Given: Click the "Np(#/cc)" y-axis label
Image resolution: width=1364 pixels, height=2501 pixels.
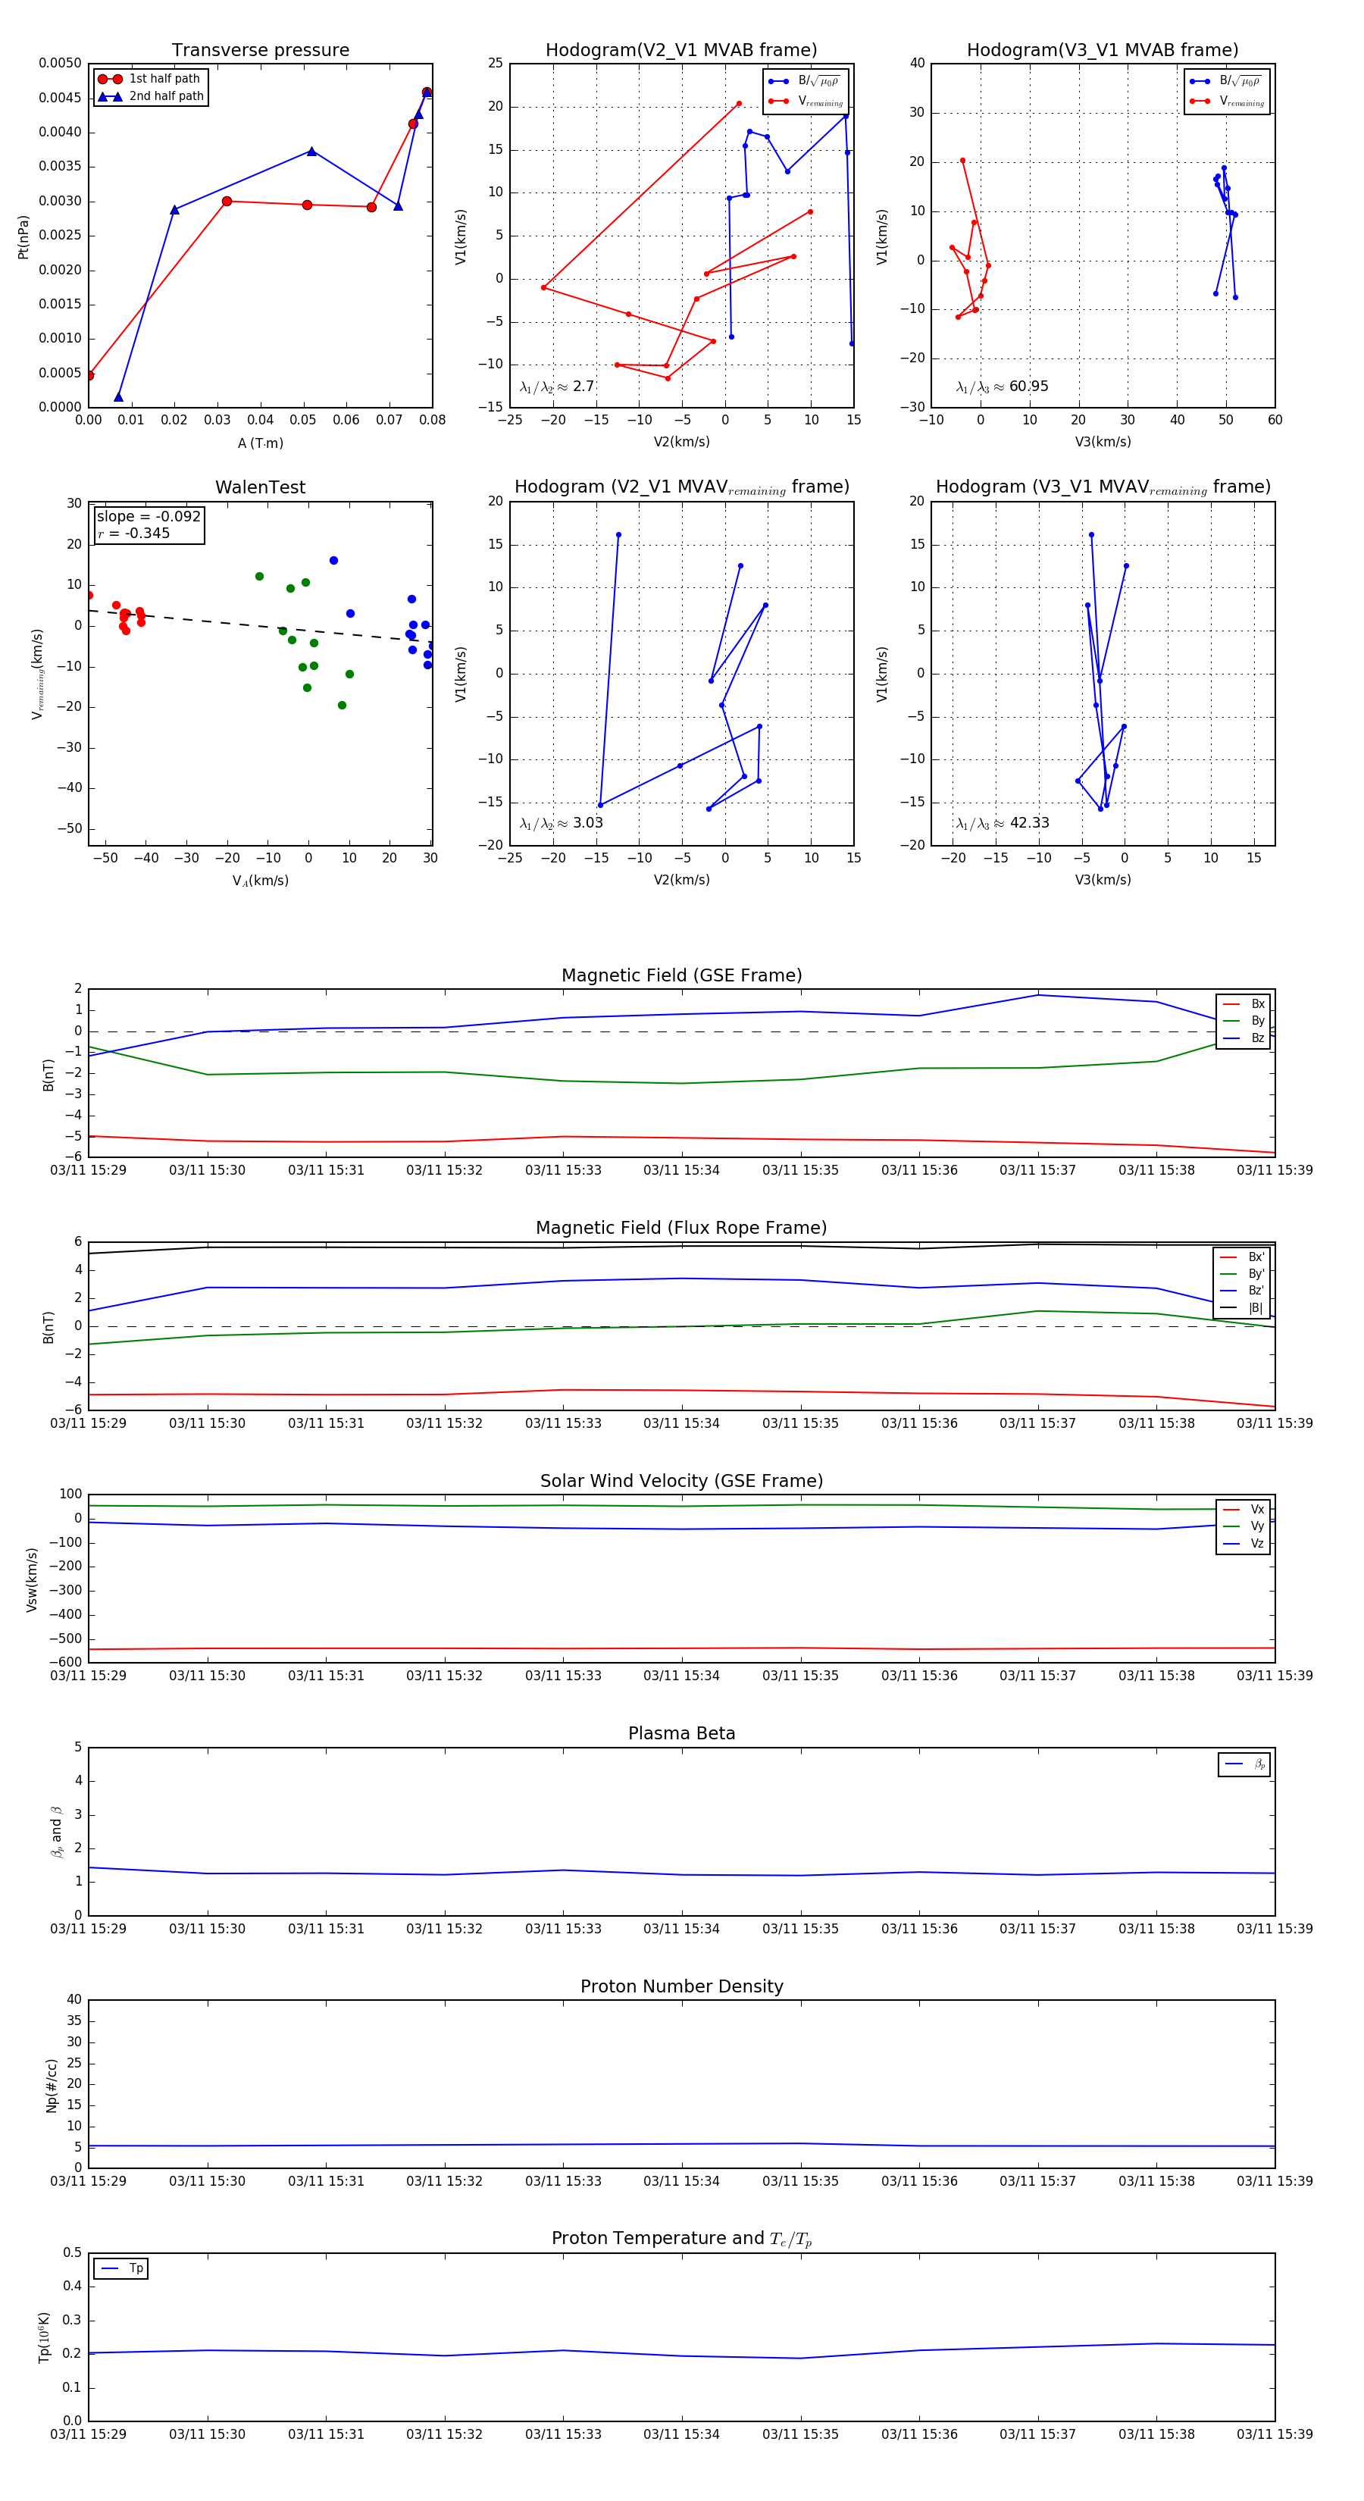Looking at the screenshot, I should point(52,2086).
